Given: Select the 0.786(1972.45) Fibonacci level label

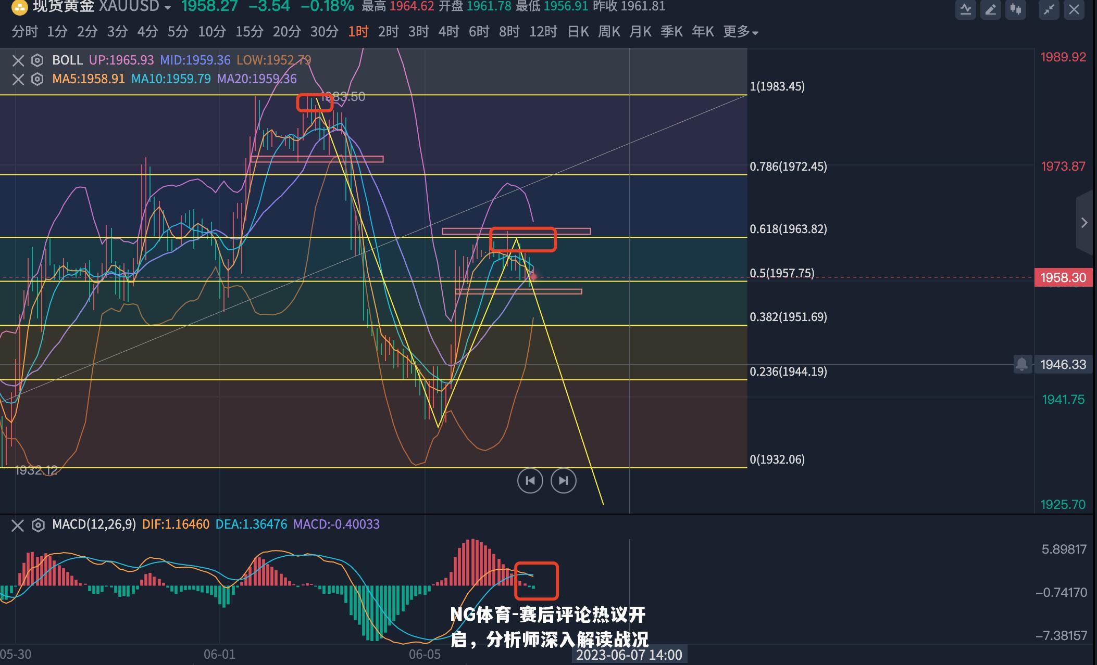Looking at the screenshot, I should pyautogui.click(x=789, y=167).
